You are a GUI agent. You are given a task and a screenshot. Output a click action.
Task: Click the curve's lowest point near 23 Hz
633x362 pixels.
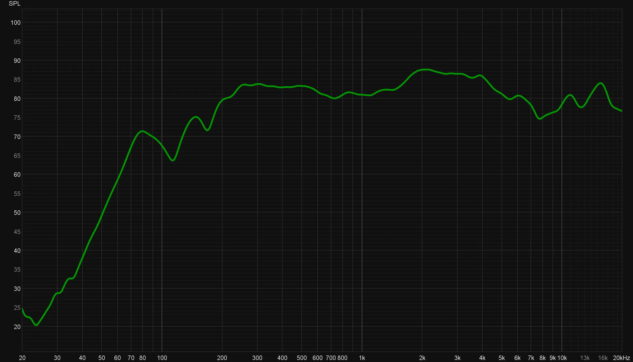click(x=36, y=325)
